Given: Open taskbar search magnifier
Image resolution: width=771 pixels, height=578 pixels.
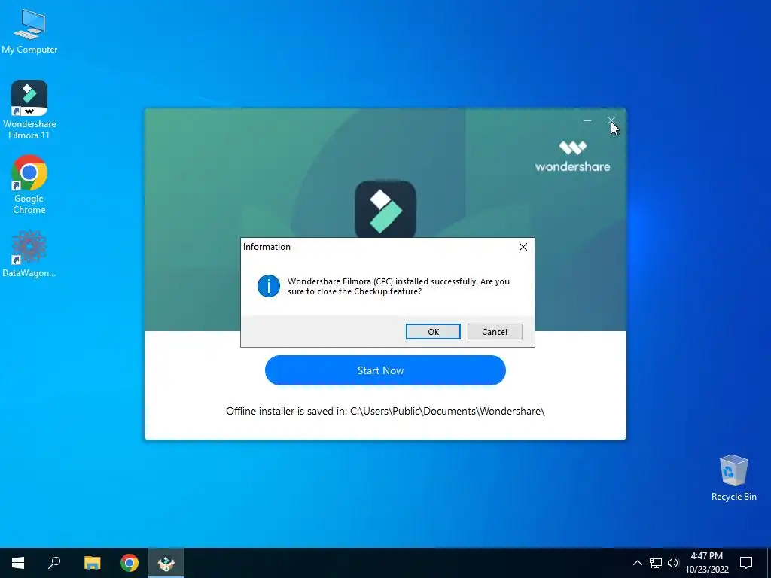Looking at the screenshot, I should (54, 563).
